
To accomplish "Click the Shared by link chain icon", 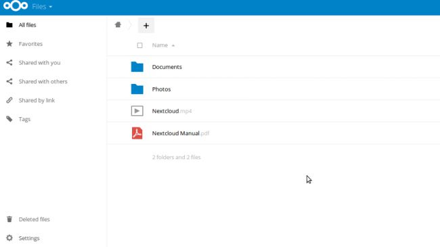I will coord(9,100).
